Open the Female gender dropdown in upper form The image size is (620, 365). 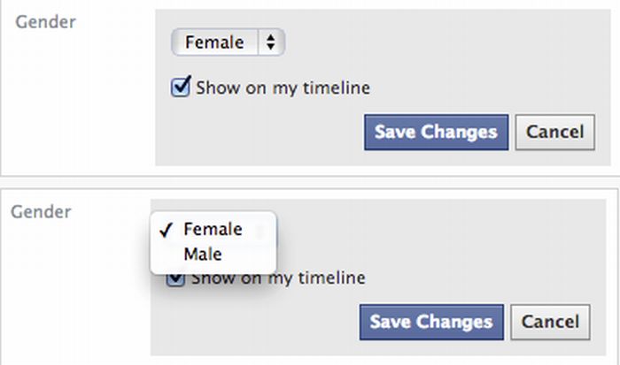point(228,42)
